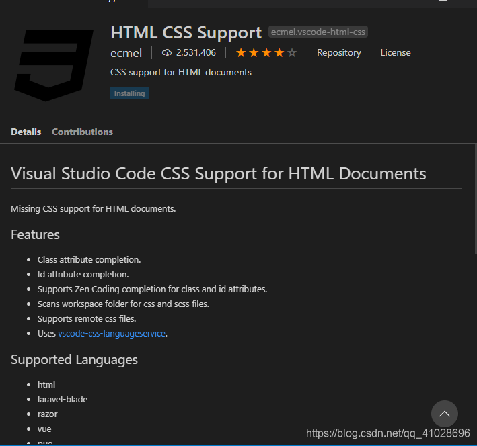Click 'Scans workspace folder' list item

pos(123,304)
